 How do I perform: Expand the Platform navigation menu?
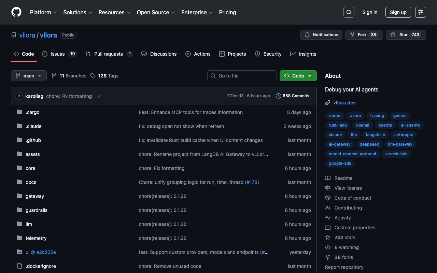point(43,12)
